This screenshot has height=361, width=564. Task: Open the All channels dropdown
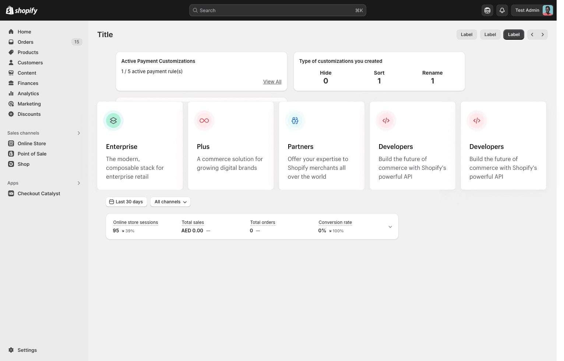click(170, 202)
